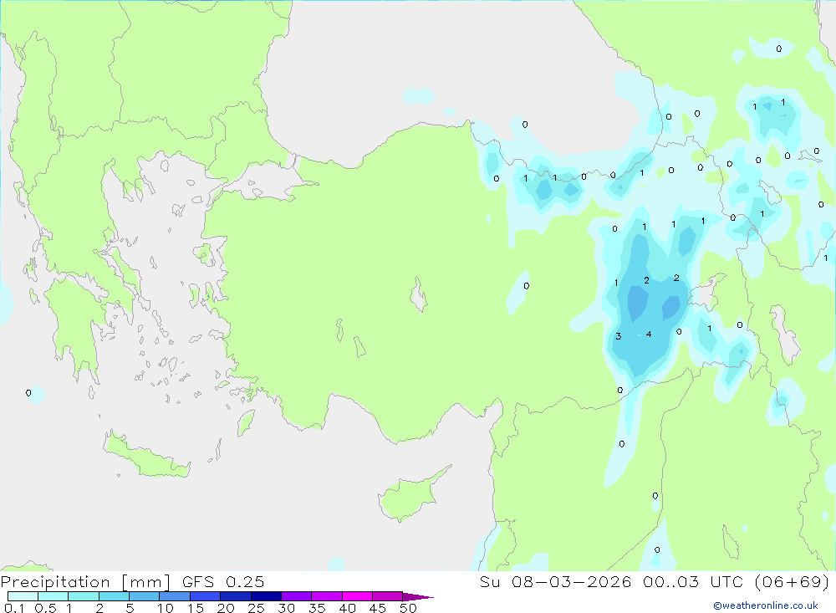
Task: Click the "10" legend scale label
Action: [x=166, y=608]
